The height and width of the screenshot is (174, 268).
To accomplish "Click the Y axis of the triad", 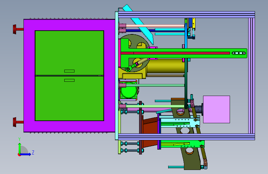I will point(19,147).
